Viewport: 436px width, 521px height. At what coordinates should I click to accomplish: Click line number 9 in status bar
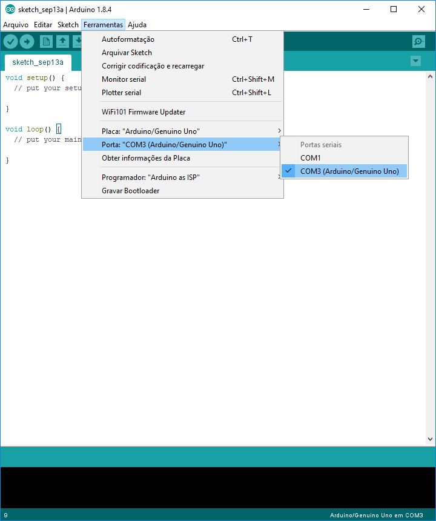coord(5,516)
